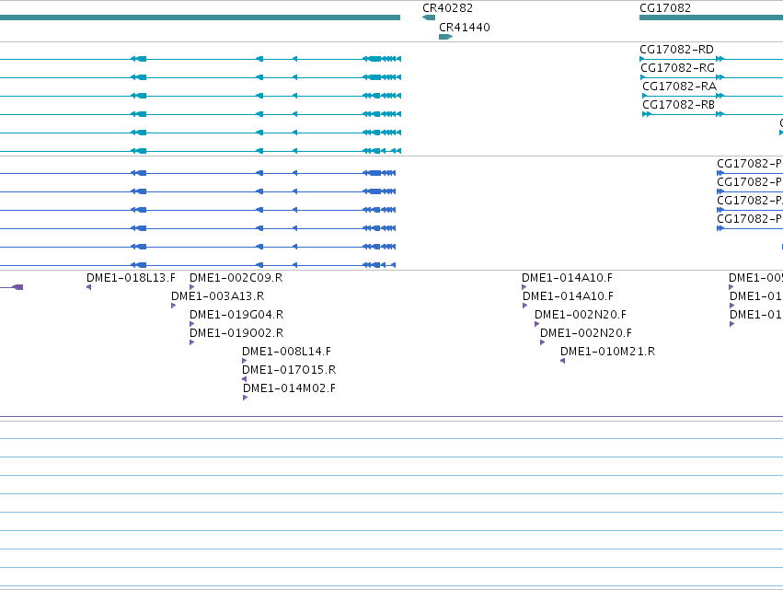783x590 pixels.
Task: Click the DME1-019O02.R feature label
Action: click(236, 333)
